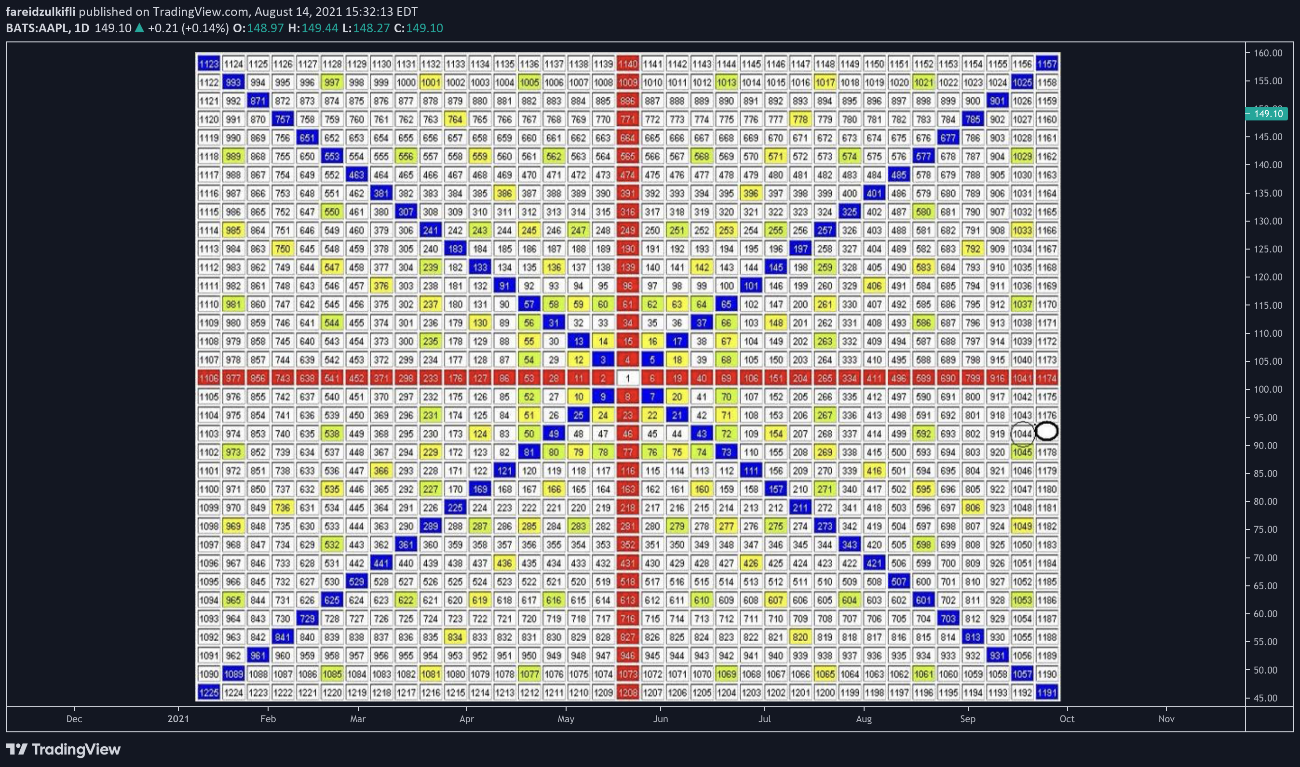Viewport: 1300px width, 767px height.
Task: Click the blue cell 241
Action: coord(431,230)
